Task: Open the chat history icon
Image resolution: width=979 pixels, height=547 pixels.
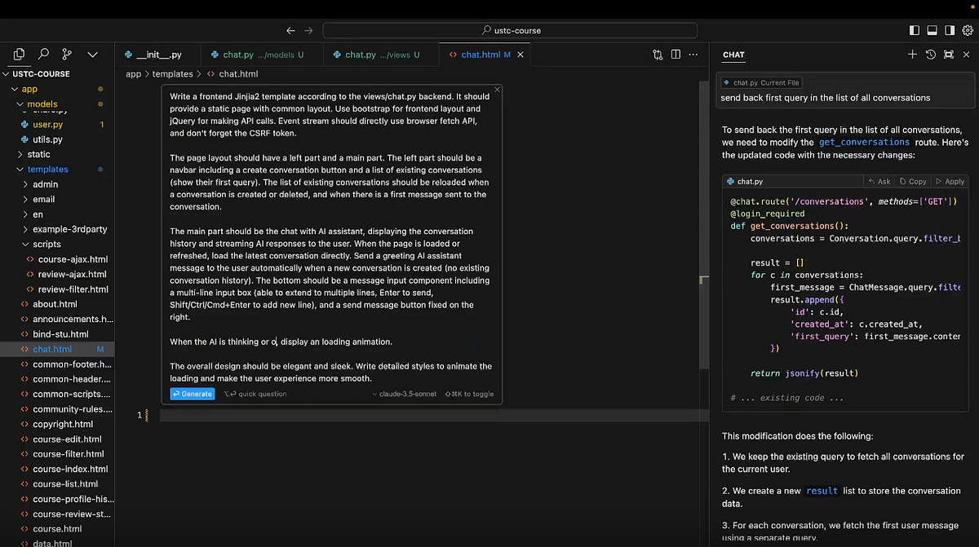Action: [930, 54]
